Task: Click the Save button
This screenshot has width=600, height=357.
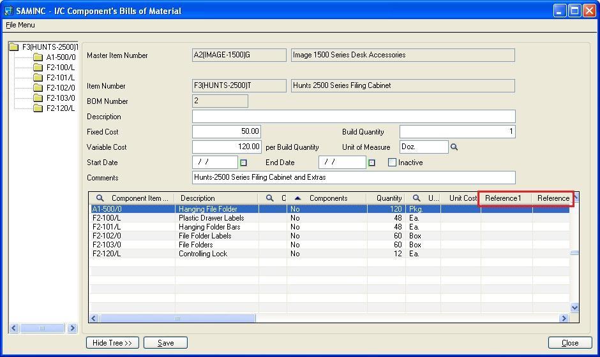Action: click(x=166, y=343)
